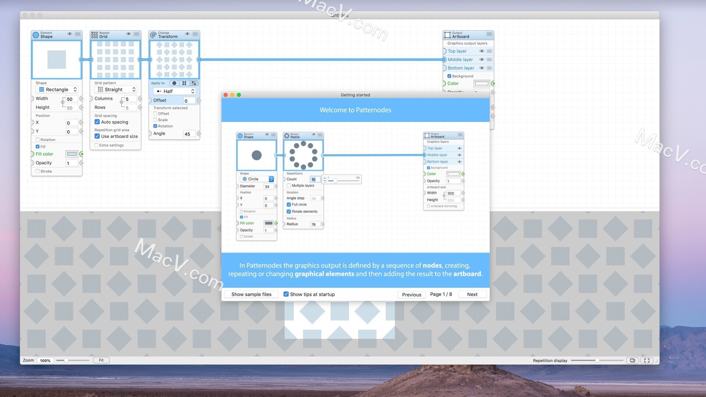
Task: Uncheck Use artboard size
Action: click(x=97, y=136)
